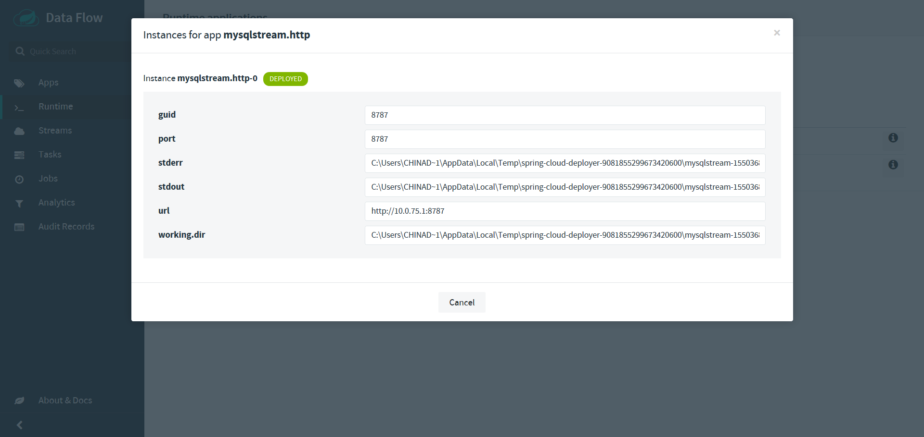The image size is (924, 437).
Task: Click the DEPLOYED status badge
Action: coord(285,79)
